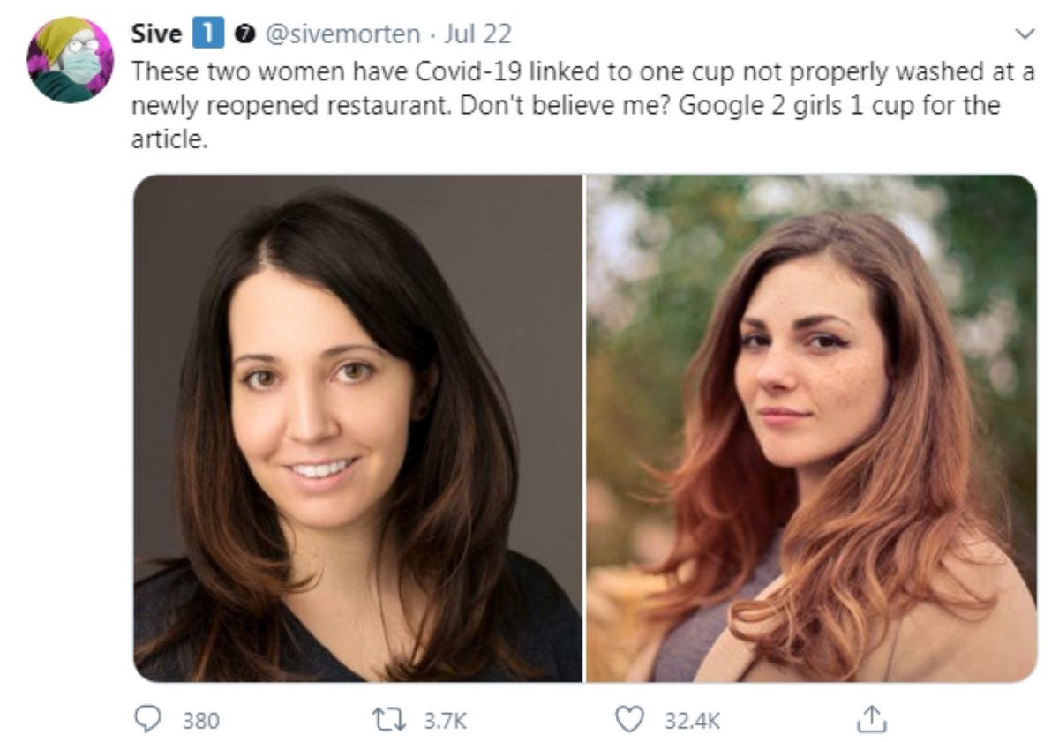Click the 32.4K likes count
This screenshot has width=1059, height=742.
coord(691,721)
